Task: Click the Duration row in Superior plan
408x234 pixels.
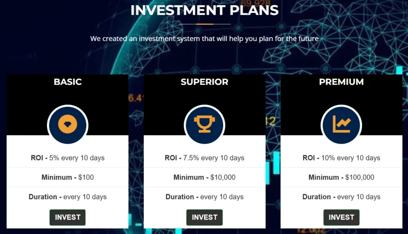Action: 204,197
